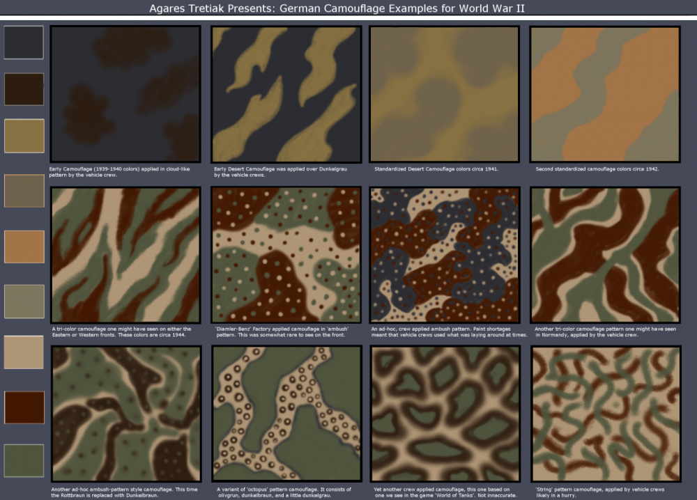The image size is (697, 500).
Task: Choose the gray-green swatch mid-palette
Action: (x=24, y=302)
